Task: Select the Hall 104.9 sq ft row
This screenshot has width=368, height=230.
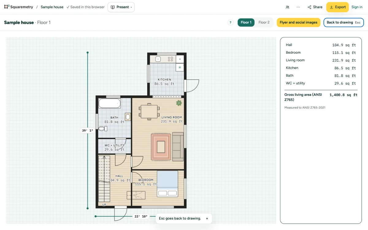Action: (321, 45)
